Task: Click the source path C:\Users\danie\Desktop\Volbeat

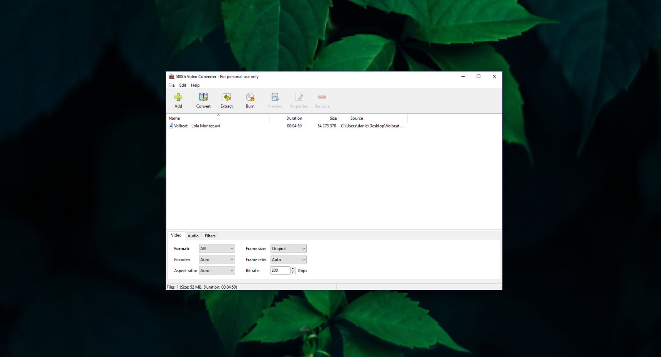Action: click(x=372, y=126)
